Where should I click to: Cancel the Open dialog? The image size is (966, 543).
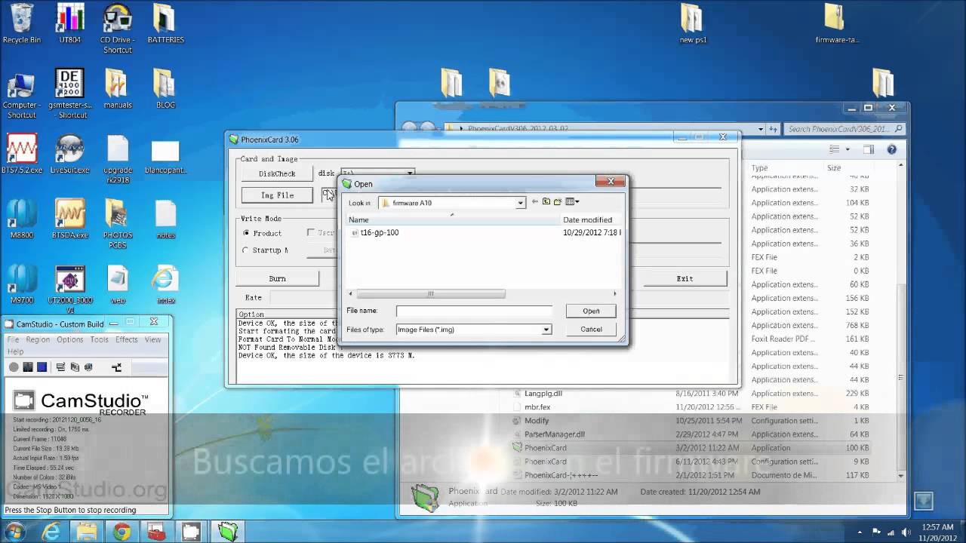[591, 329]
